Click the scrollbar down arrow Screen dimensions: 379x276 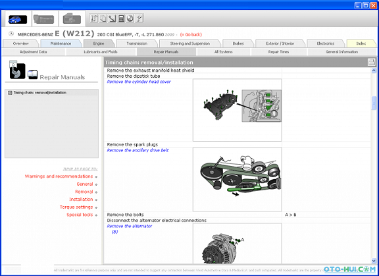374,261
